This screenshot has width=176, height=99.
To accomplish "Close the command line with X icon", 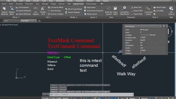I will pyautogui.click(x=45, y=95).
